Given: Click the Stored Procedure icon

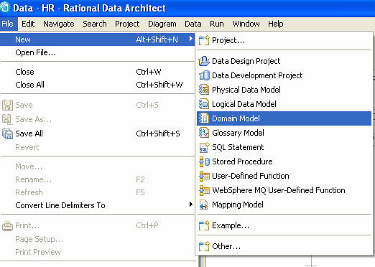Looking at the screenshot, I should coord(204,161).
